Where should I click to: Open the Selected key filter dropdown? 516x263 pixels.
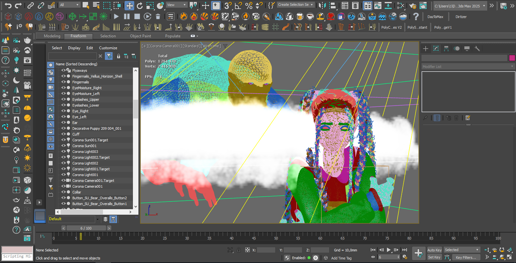tap(462, 250)
